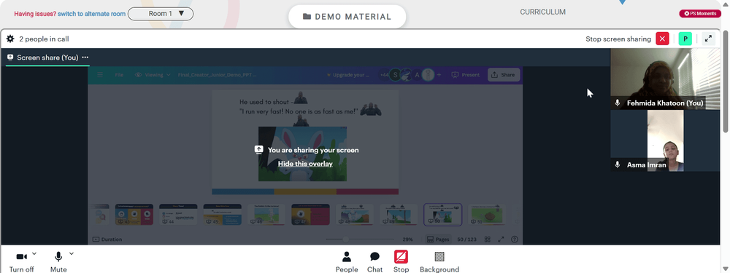Screen dimensions: 730x273
Task: Click the 2 people in call text
Action: (45, 39)
